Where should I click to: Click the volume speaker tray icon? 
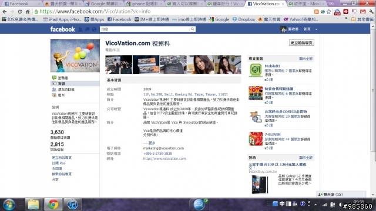point(341,205)
